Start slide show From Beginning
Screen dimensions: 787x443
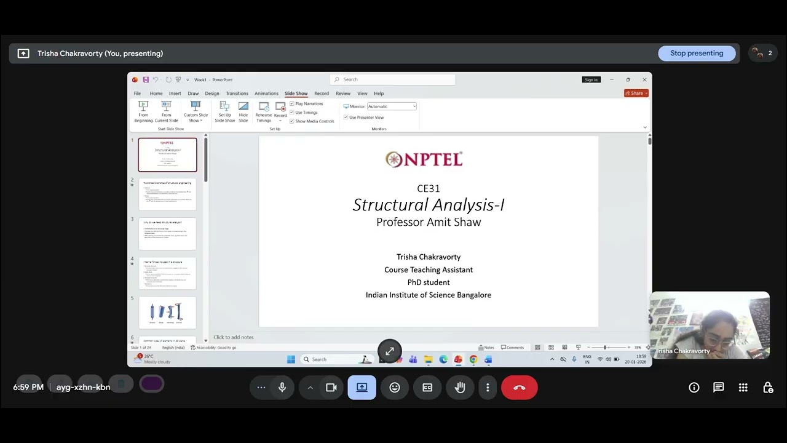coord(143,112)
